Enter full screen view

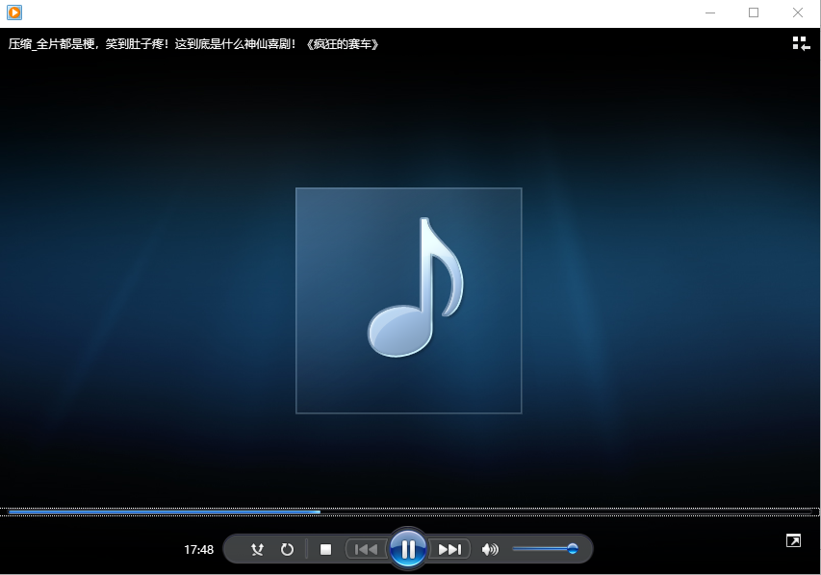click(793, 541)
